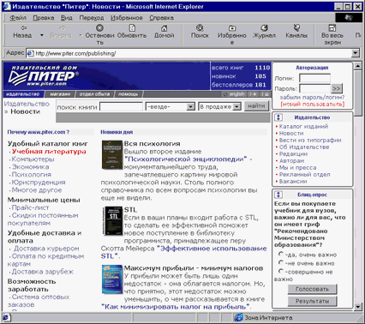Switch to the помощь site tab
Viewport: 365px width, 324px height.
pos(128,94)
